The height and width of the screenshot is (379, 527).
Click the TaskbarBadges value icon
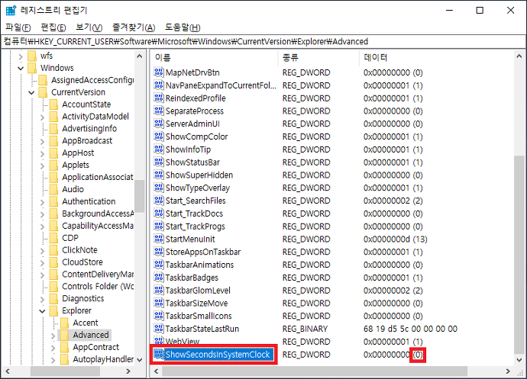pyautogui.click(x=159, y=278)
